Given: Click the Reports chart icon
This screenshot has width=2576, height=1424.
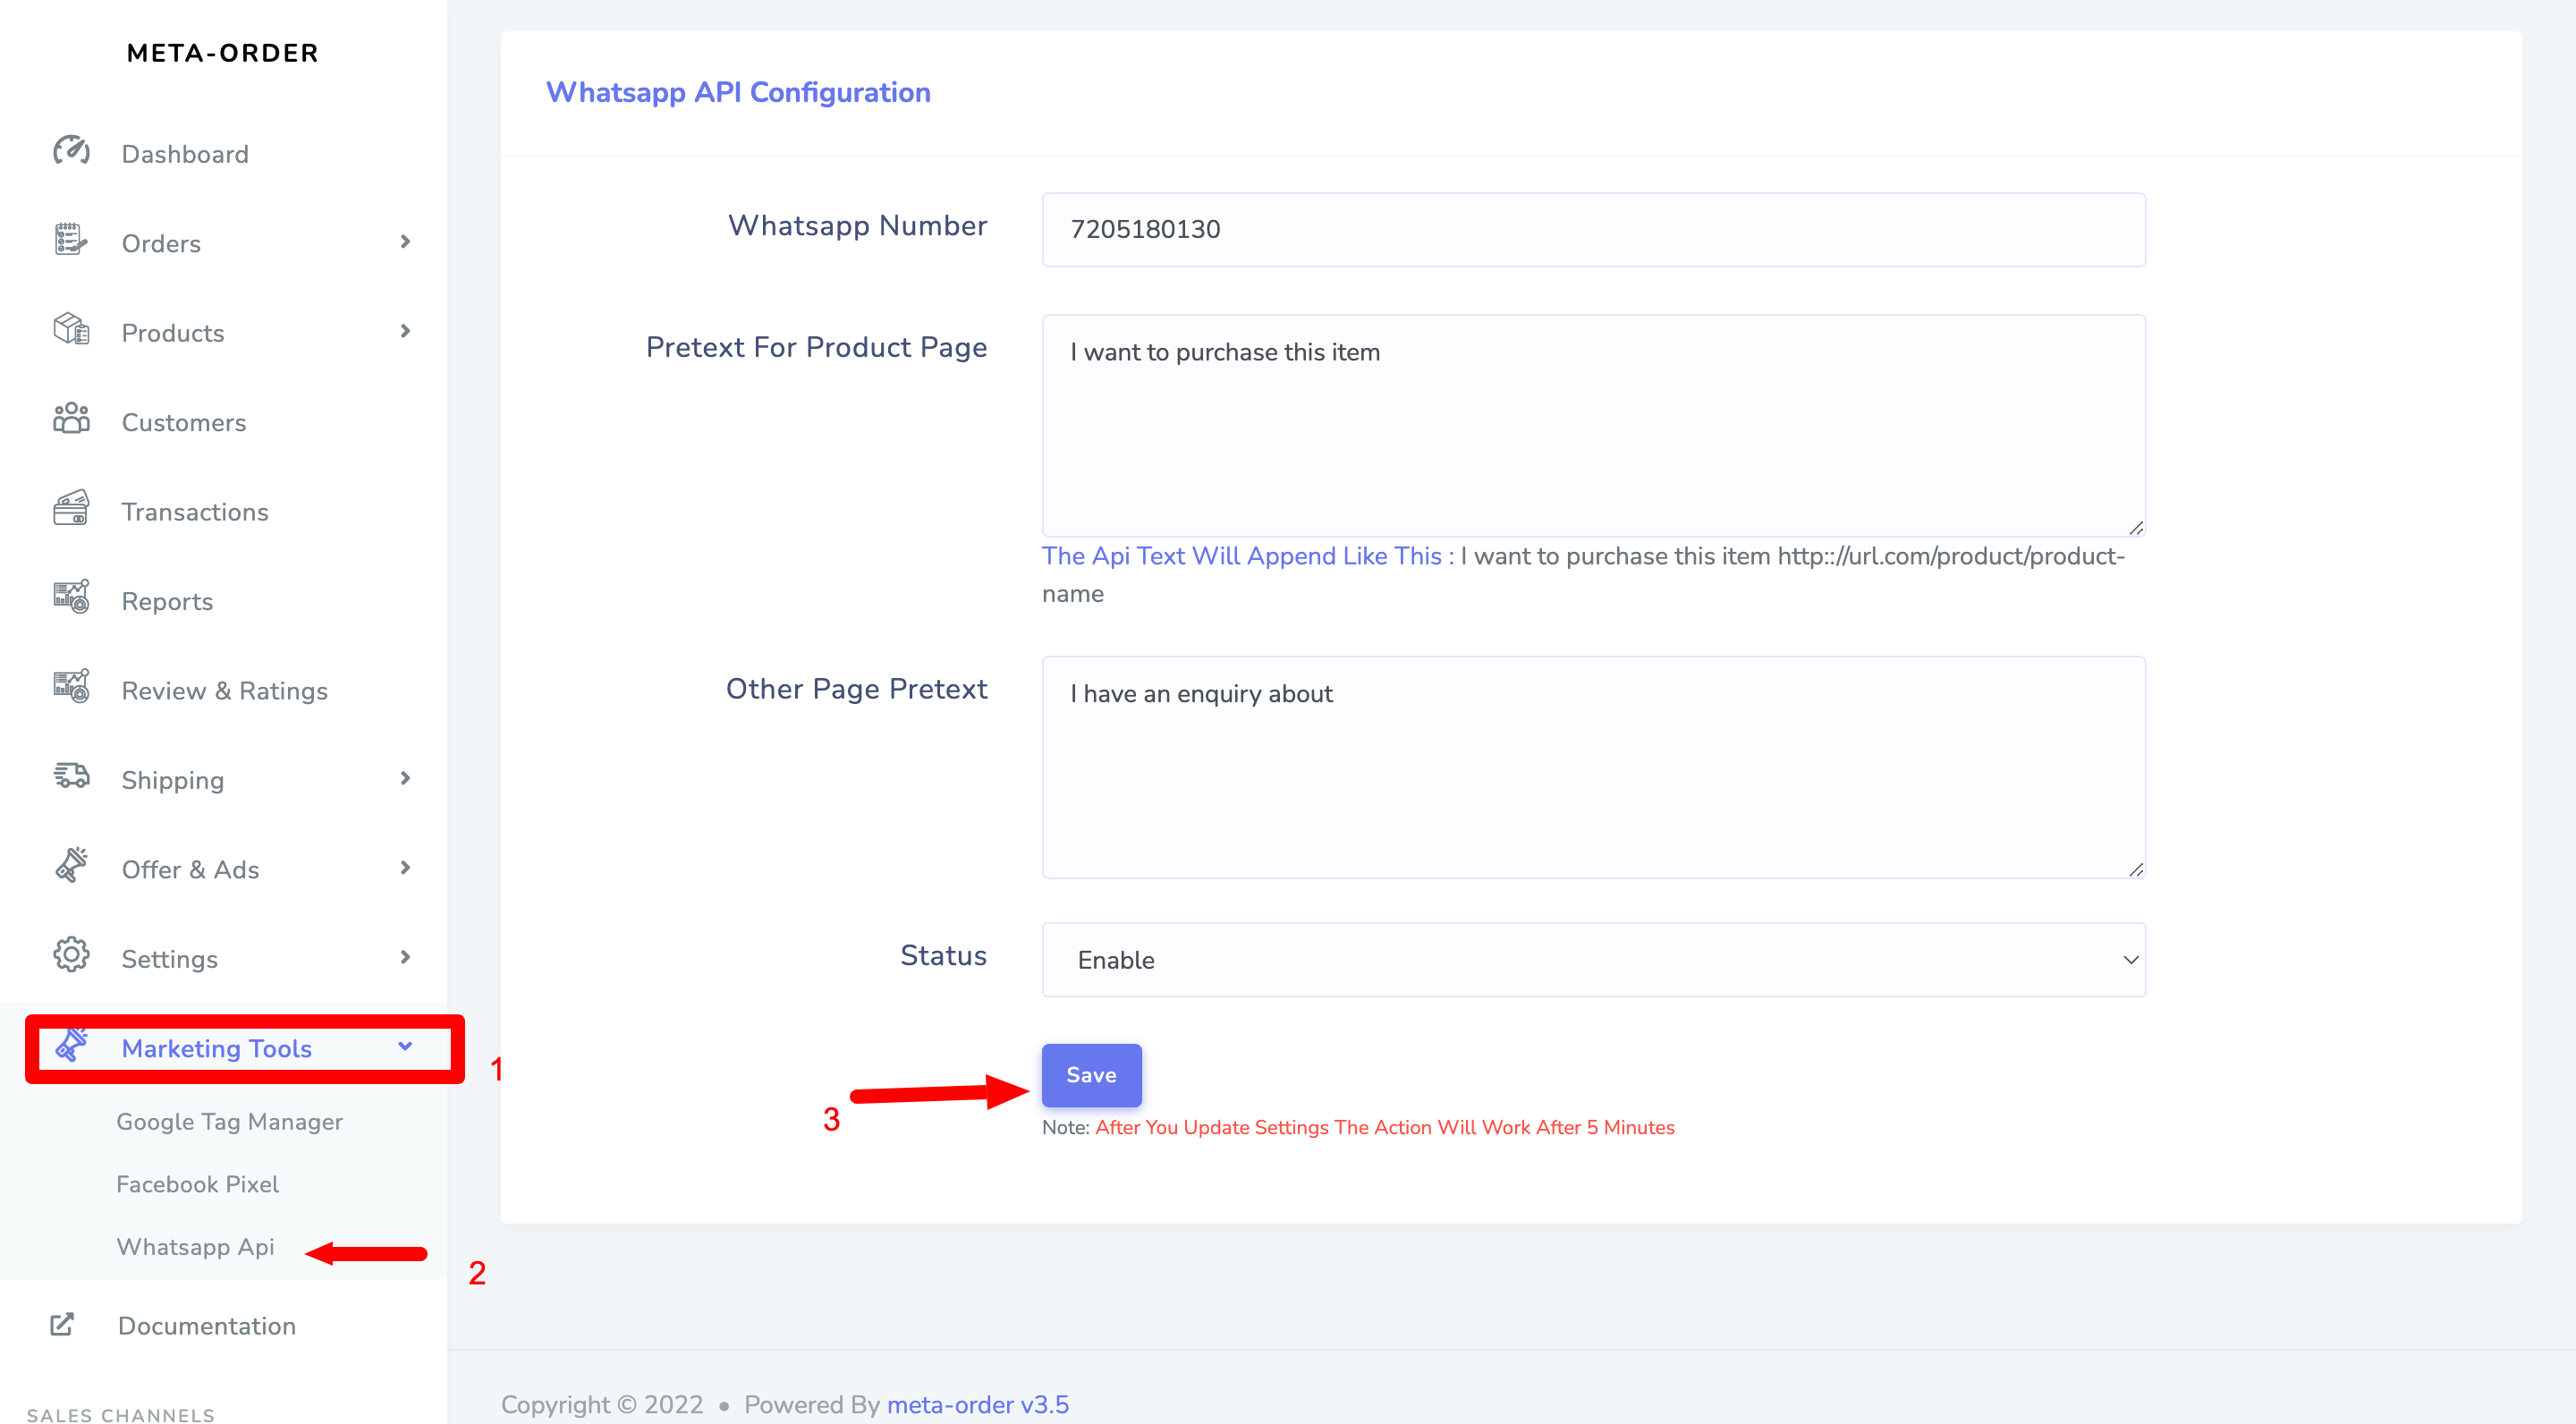Looking at the screenshot, I should pos(70,598).
